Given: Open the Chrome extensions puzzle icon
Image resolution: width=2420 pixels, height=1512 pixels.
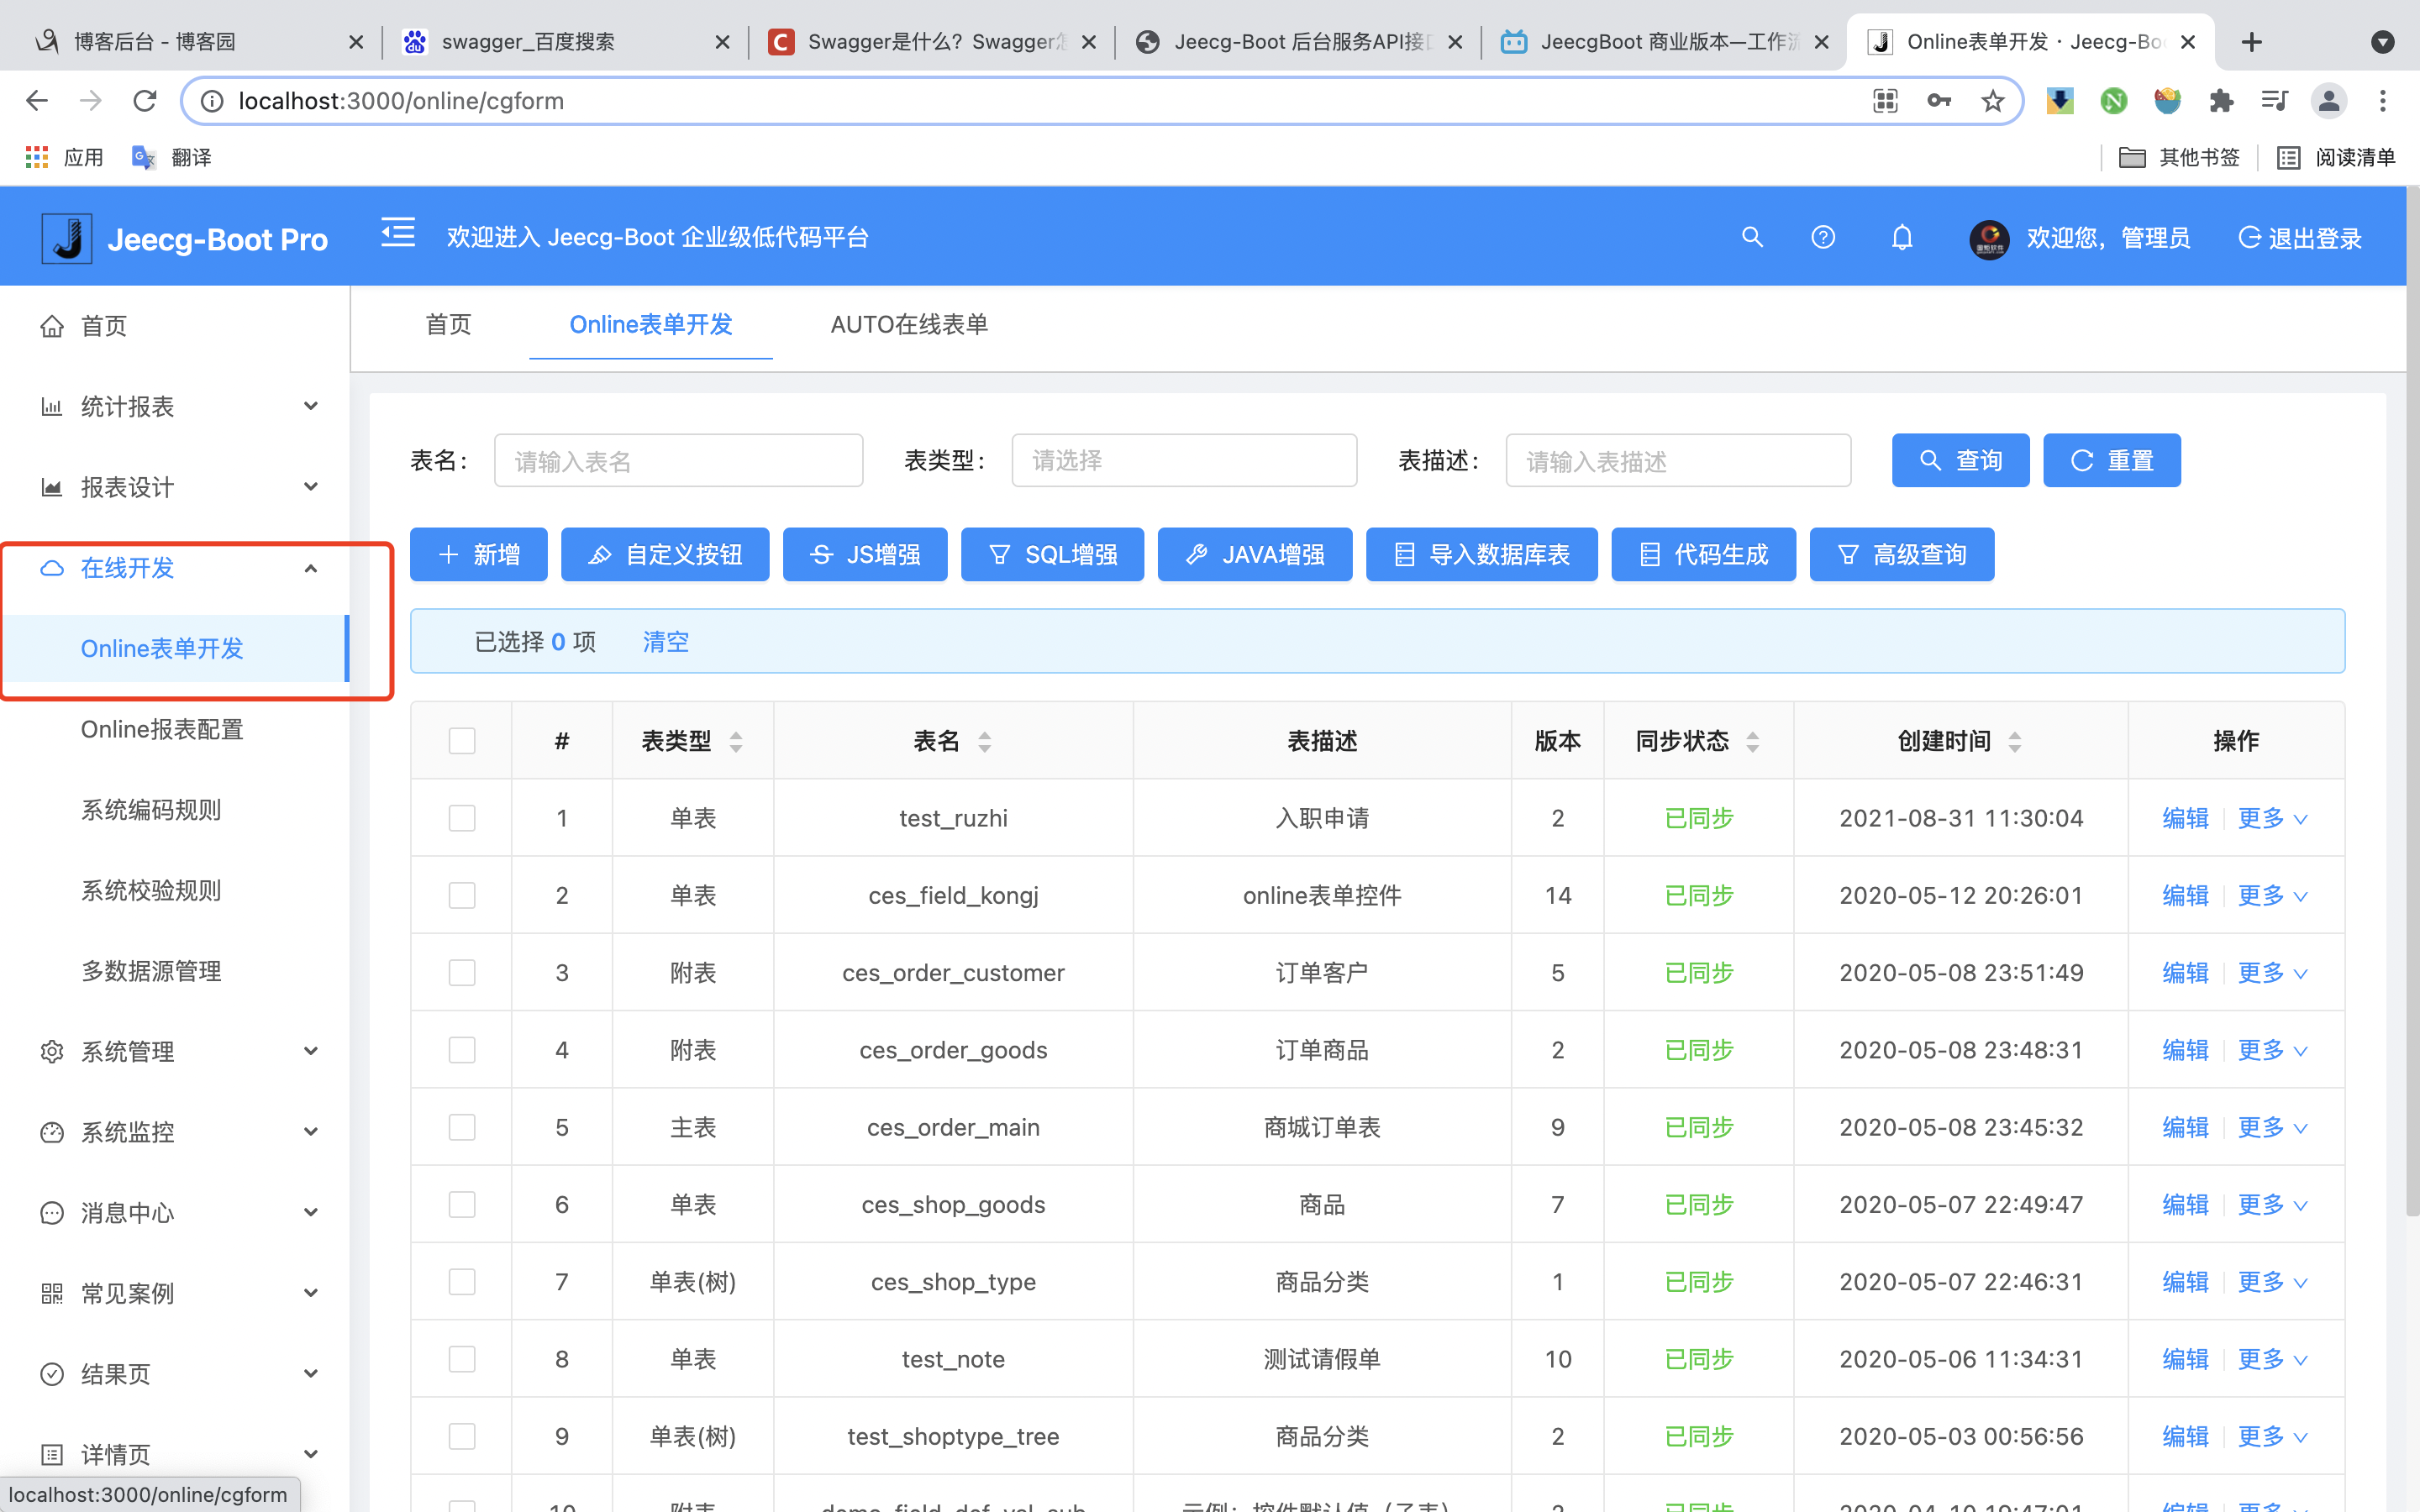Looking at the screenshot, I should pyautogui.click(x=2221, y=101).
